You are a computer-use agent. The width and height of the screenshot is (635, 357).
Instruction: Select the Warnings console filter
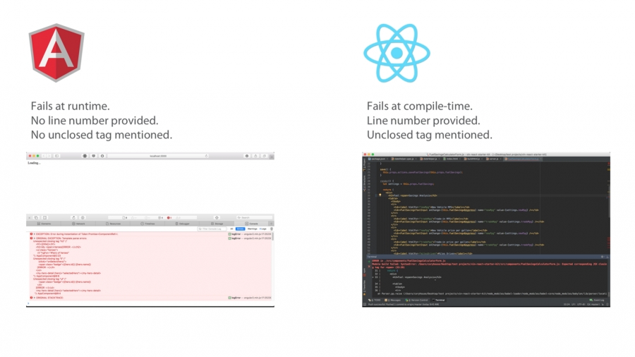coord(253,229)
